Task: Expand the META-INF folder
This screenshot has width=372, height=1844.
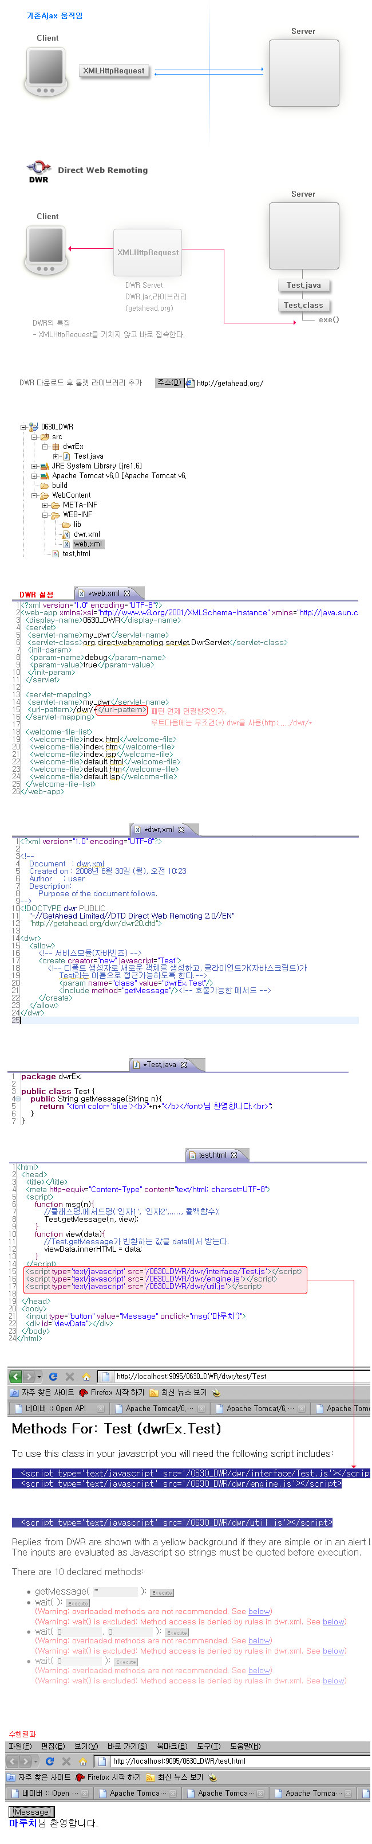Action: [44, 505]
